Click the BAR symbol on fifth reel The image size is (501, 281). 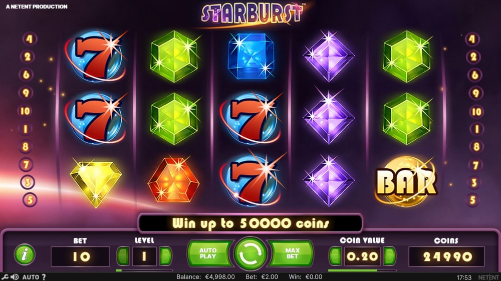pos(406,181)
